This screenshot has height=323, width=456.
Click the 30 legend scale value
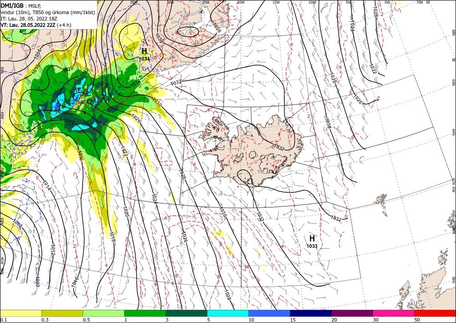click(376, 320)
